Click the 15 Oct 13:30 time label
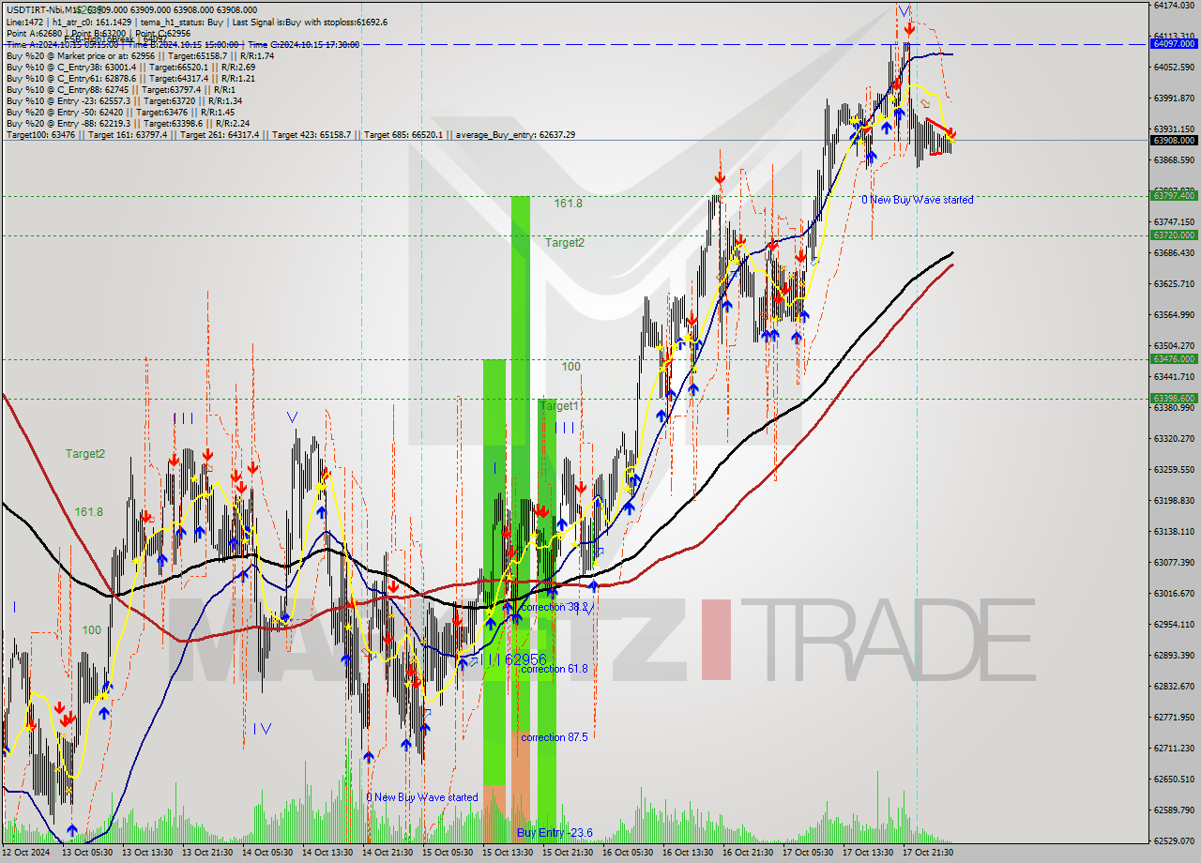Image resolution: width=1201 pixels, height=863 pixels. pos(508,852)
